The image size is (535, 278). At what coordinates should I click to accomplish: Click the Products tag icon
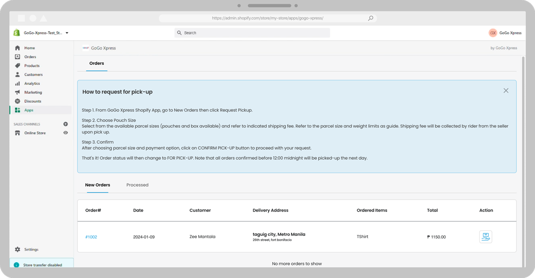pyautogui.click(x=18, y=65)
